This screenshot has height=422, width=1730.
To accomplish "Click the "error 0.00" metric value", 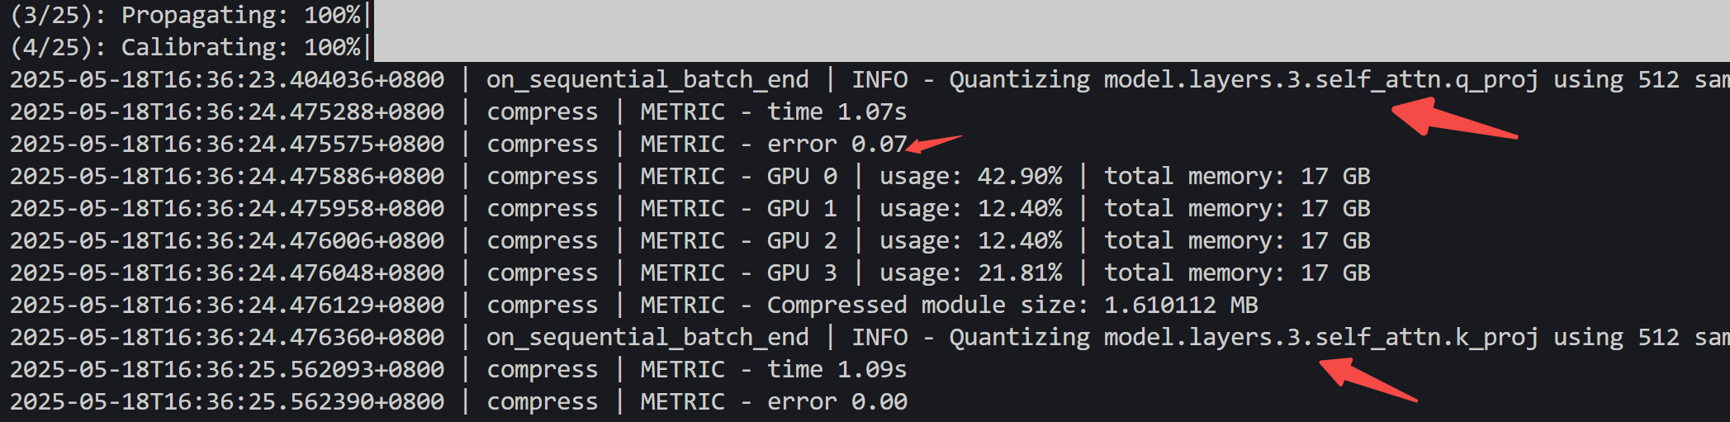I will pos(837,402).
